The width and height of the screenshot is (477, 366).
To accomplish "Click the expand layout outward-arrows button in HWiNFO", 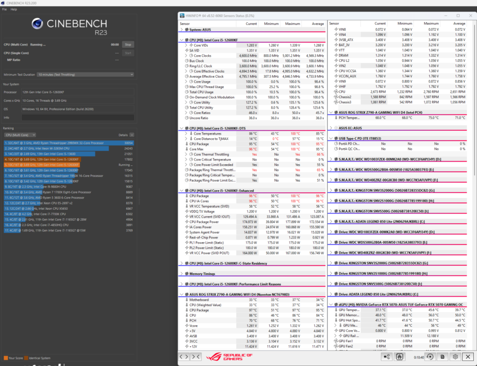I will pyautogui.click(x=184, y=356).
